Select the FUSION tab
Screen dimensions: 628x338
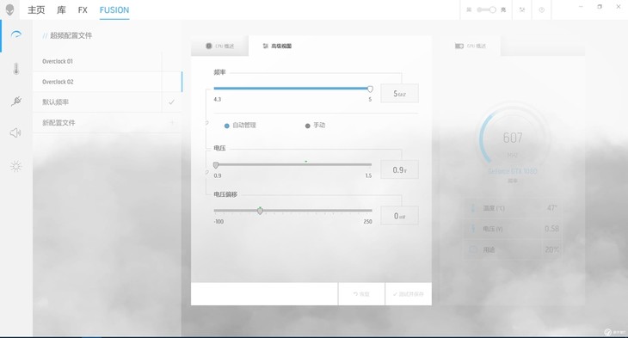pyautogui.click(x=114, y=10)
